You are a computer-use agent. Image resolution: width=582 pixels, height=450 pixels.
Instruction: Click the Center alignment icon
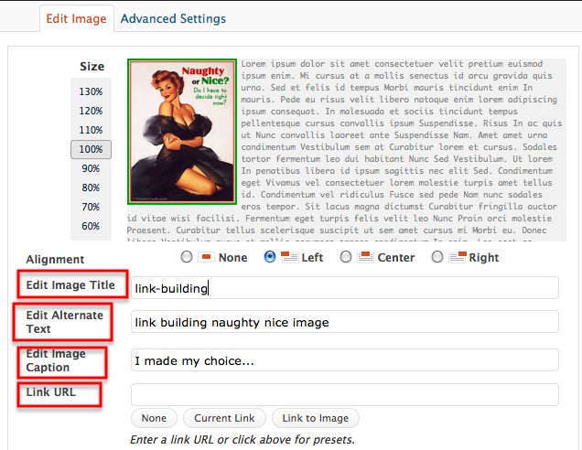[x=366, y=257]
